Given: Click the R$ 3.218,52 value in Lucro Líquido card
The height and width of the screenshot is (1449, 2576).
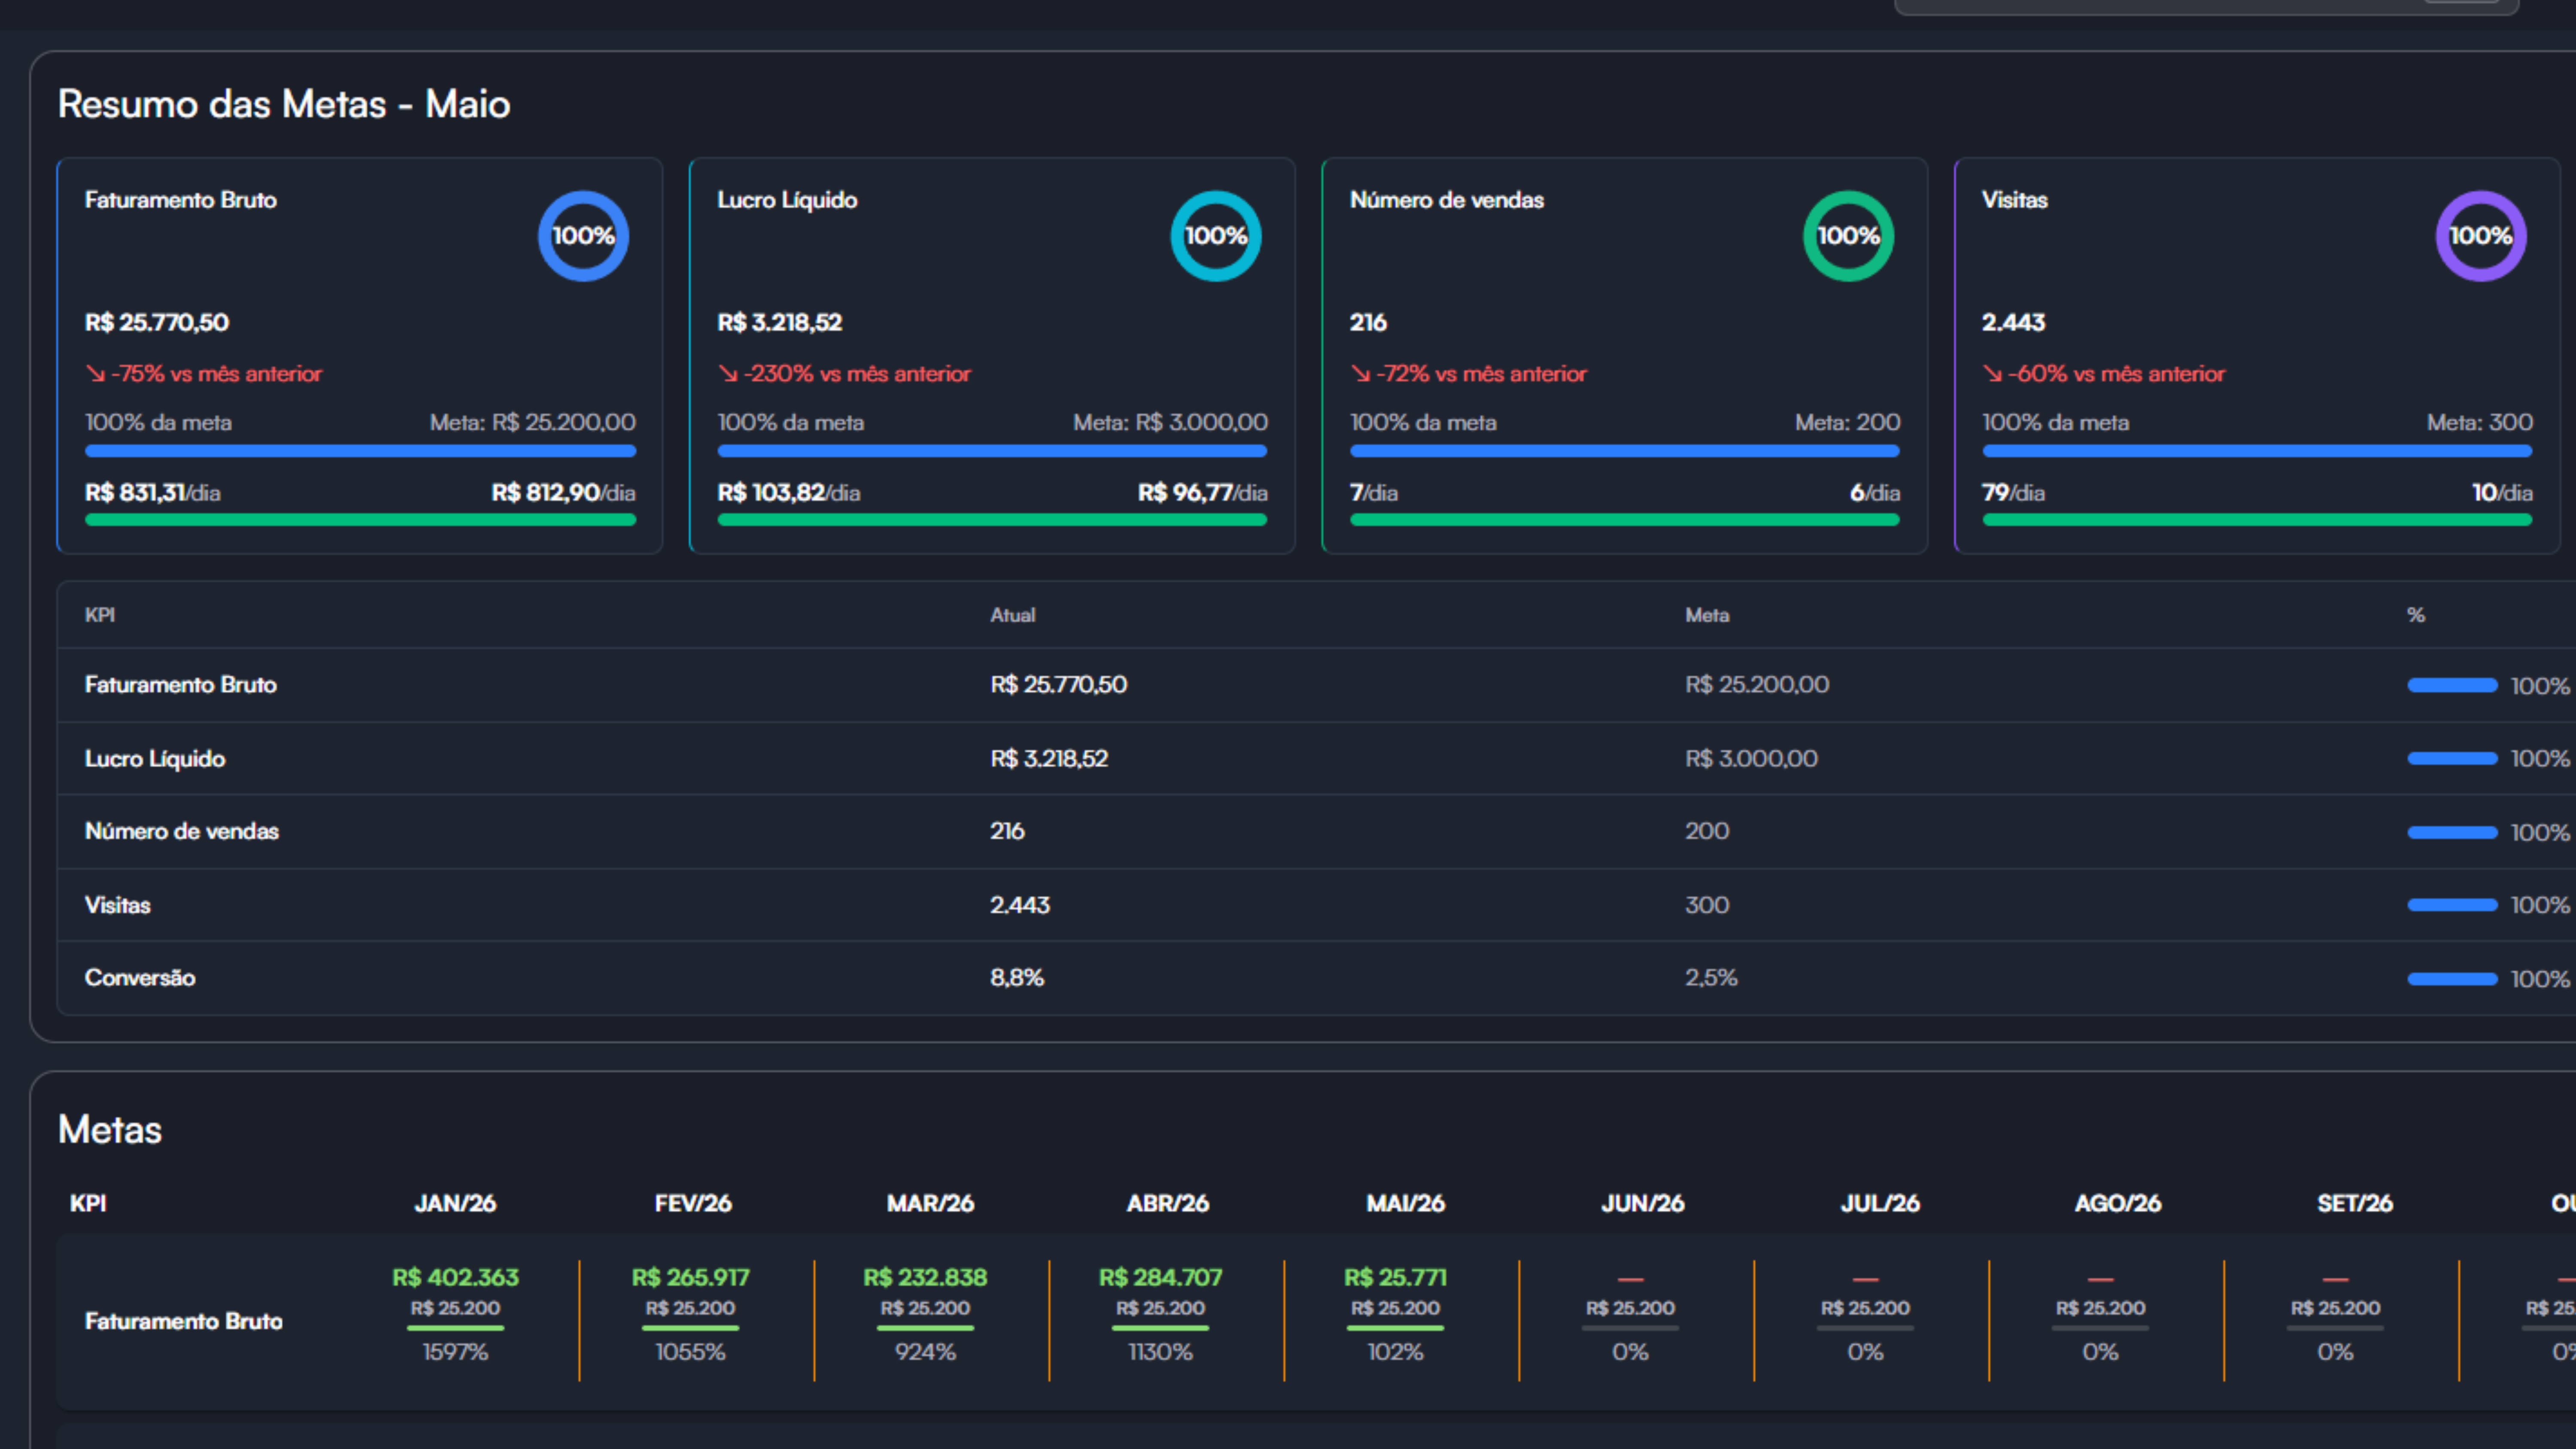Looking at the screenshot, I should coord(780,323).
